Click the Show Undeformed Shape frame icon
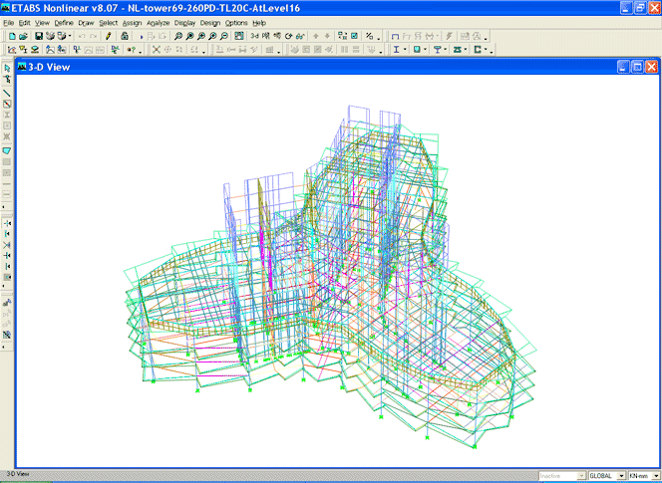The height and width of the screenshot is (483, 662). point(395,36)
